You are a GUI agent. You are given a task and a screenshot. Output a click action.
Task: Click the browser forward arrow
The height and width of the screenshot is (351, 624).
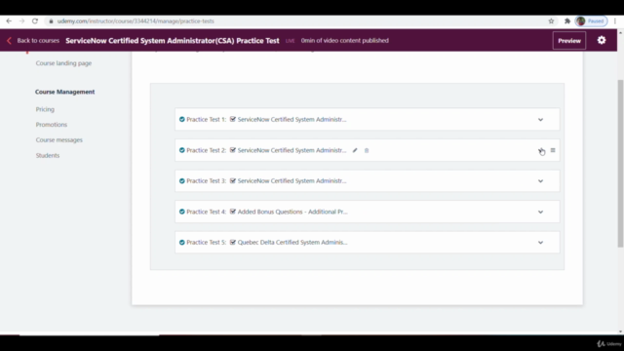click(21, 21)
